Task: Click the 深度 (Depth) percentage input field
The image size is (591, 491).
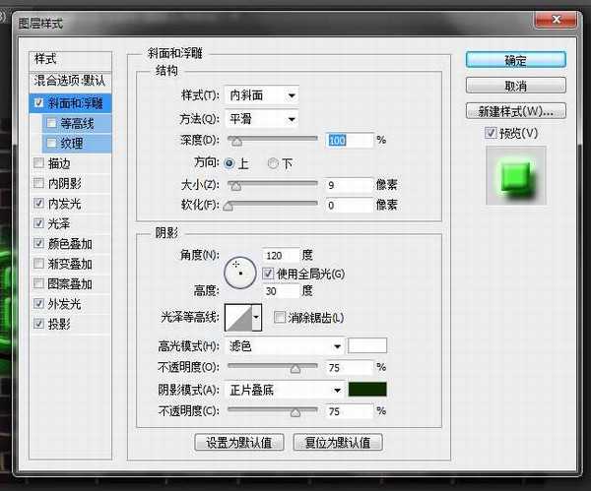Action: (x=350, y=141)
